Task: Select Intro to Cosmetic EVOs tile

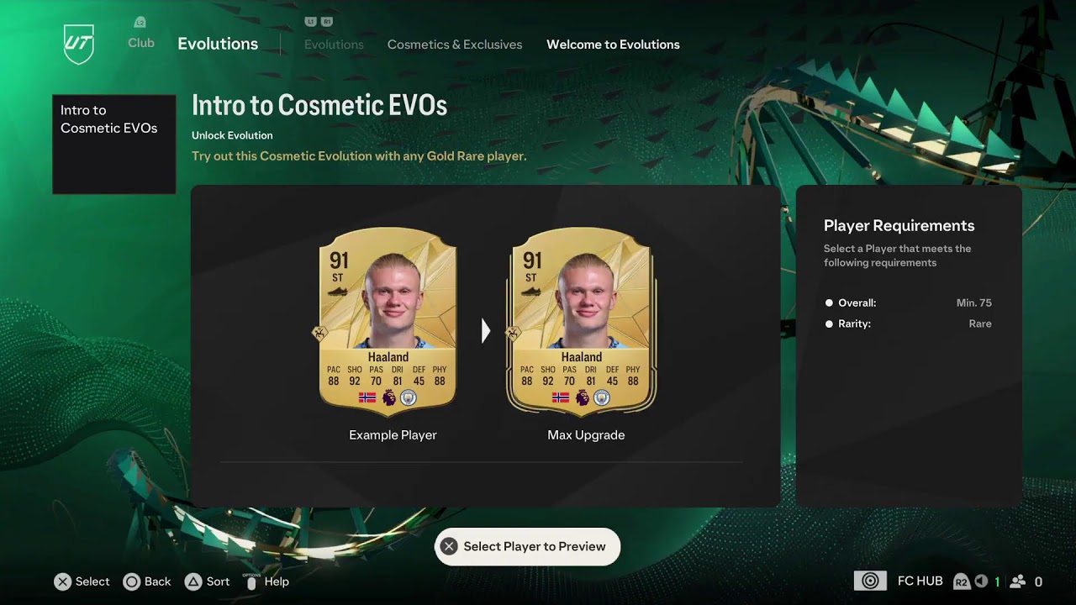Action: (x=114, y=145)
